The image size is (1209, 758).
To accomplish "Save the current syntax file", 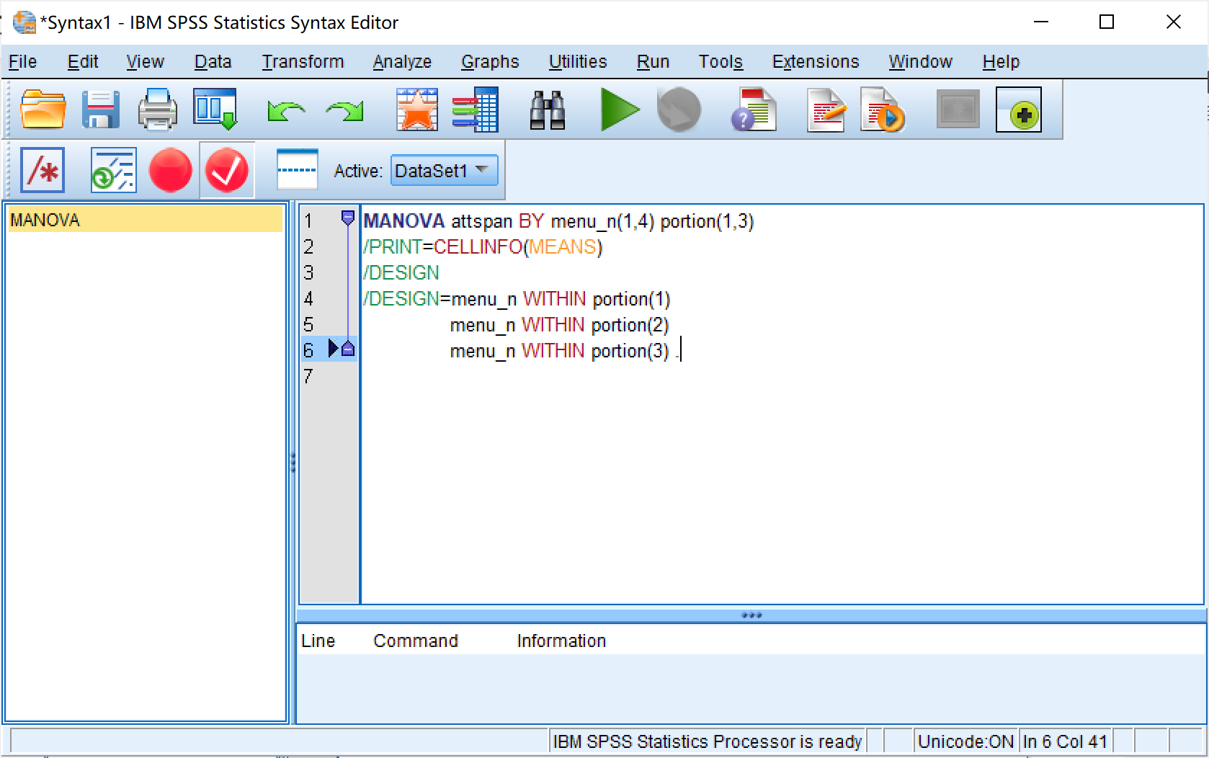I will coord(100,110).
